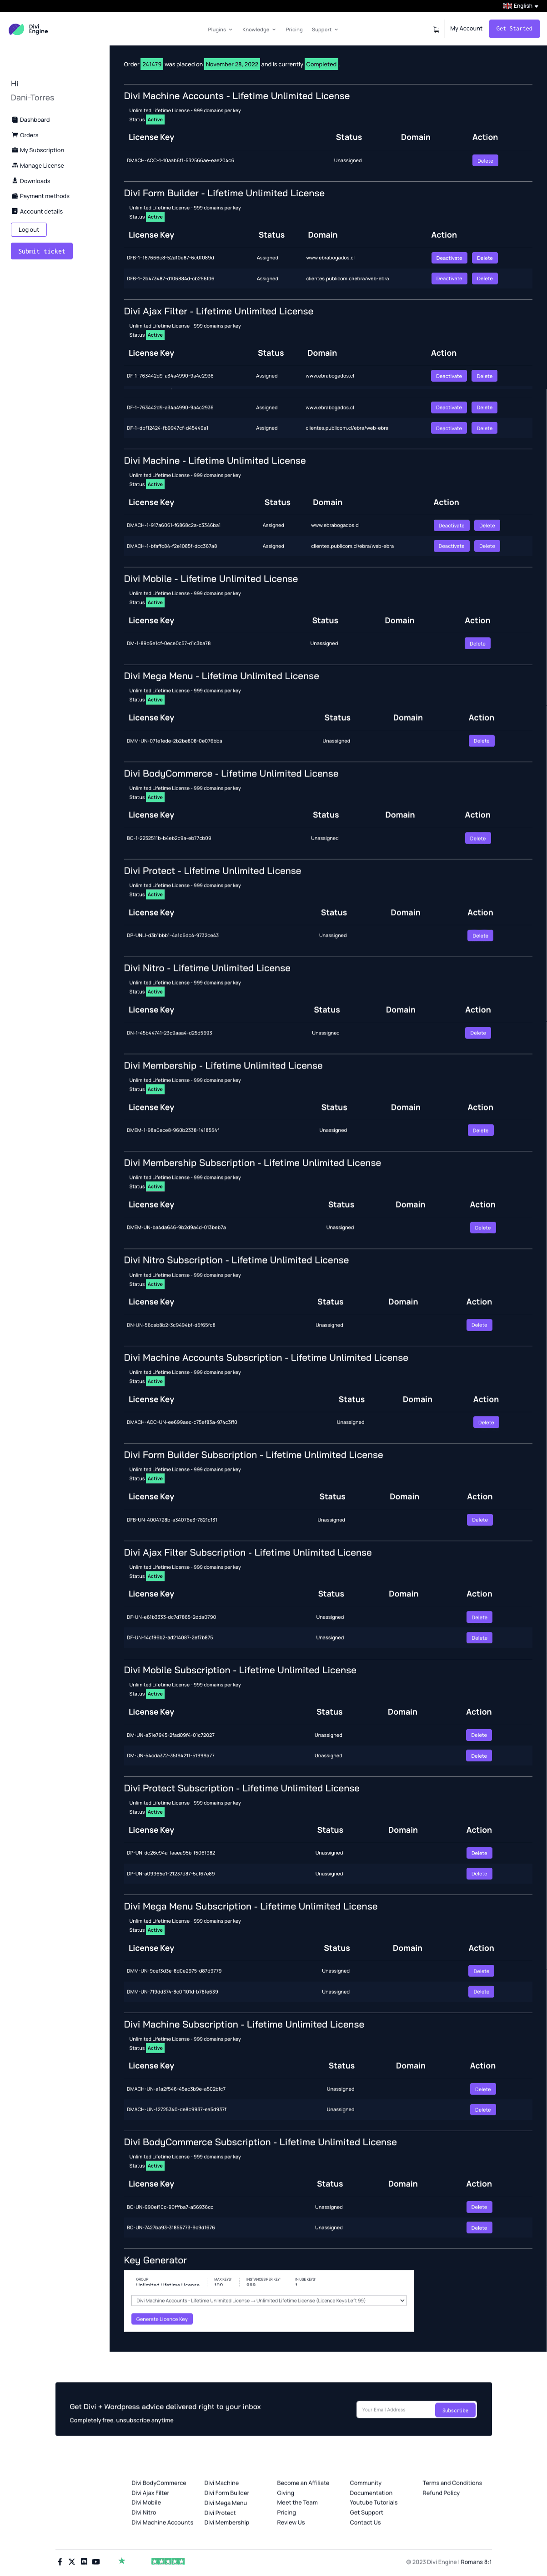Open the shopping cart icon

click(436, 29)
